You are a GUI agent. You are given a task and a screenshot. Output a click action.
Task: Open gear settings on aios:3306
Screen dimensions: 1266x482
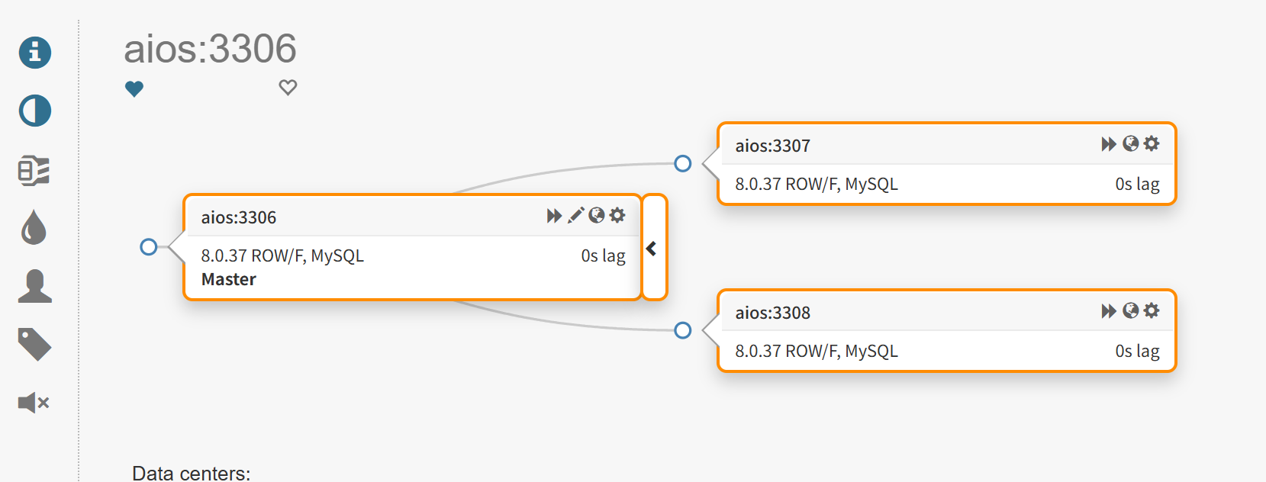pos(617,215)
